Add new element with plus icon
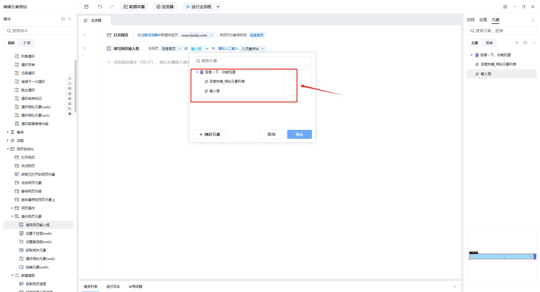Screen dimensions: 540x292 [x=517, y=43]
